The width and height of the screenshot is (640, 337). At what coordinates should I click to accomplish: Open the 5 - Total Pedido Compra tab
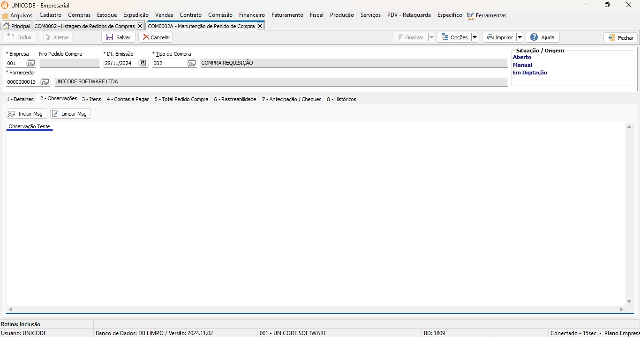click(181, 99)
